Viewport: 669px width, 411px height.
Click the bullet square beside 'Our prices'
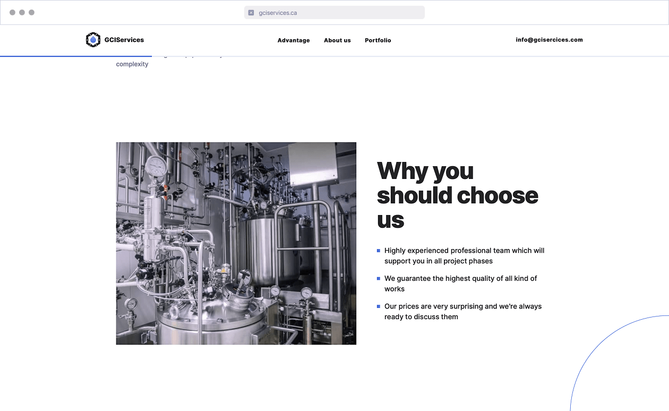point(379,306)
